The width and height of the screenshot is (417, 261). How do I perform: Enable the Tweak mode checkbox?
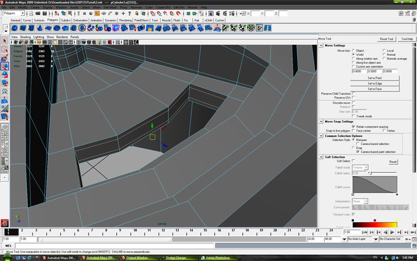coord(353,116)
